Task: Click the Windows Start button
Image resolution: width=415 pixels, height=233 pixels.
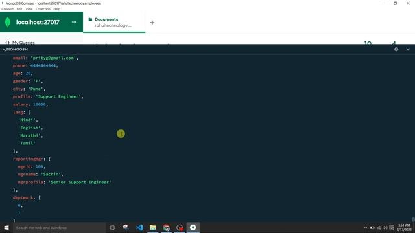Action: tap(6, 227)
